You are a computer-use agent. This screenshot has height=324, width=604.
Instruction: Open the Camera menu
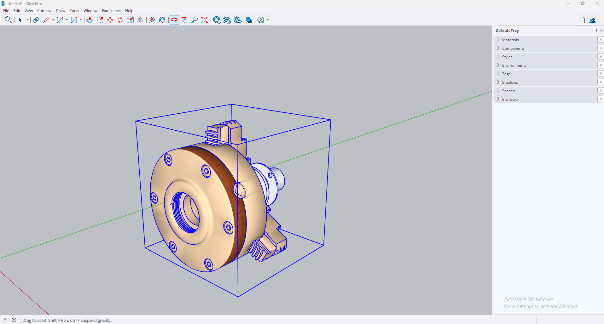click(x=44, y=10)
